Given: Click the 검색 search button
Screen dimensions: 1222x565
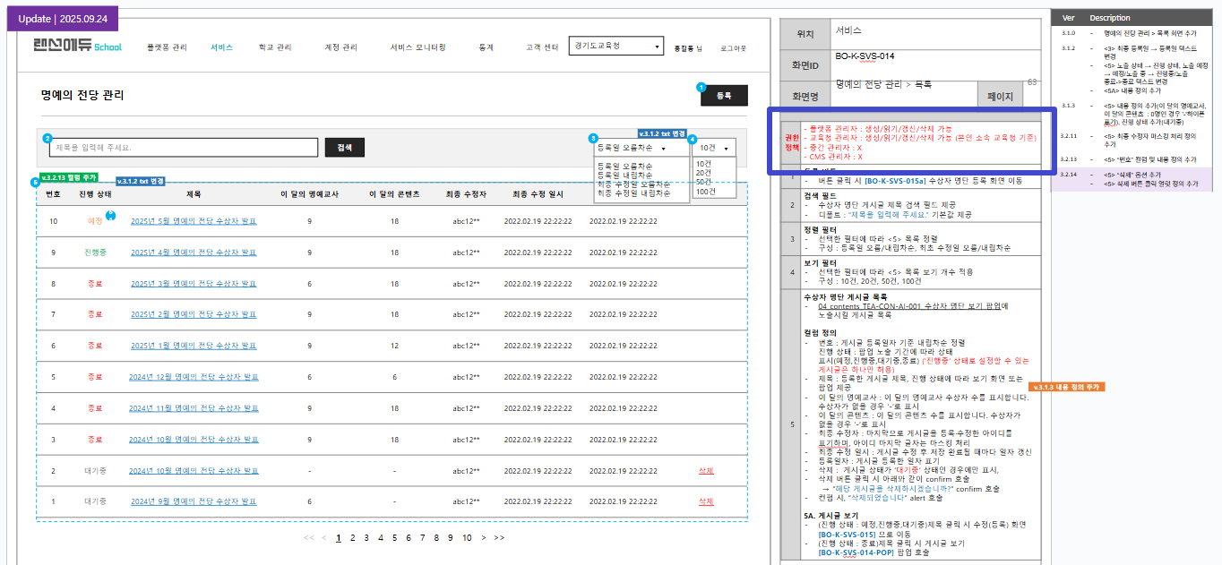Looking at the screenshot, I should pos(344,148).
